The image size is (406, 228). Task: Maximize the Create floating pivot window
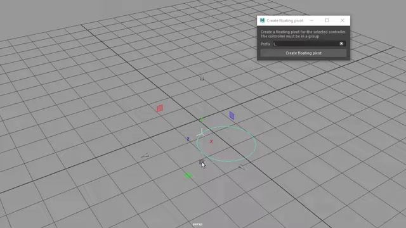[x=327, y=20]
